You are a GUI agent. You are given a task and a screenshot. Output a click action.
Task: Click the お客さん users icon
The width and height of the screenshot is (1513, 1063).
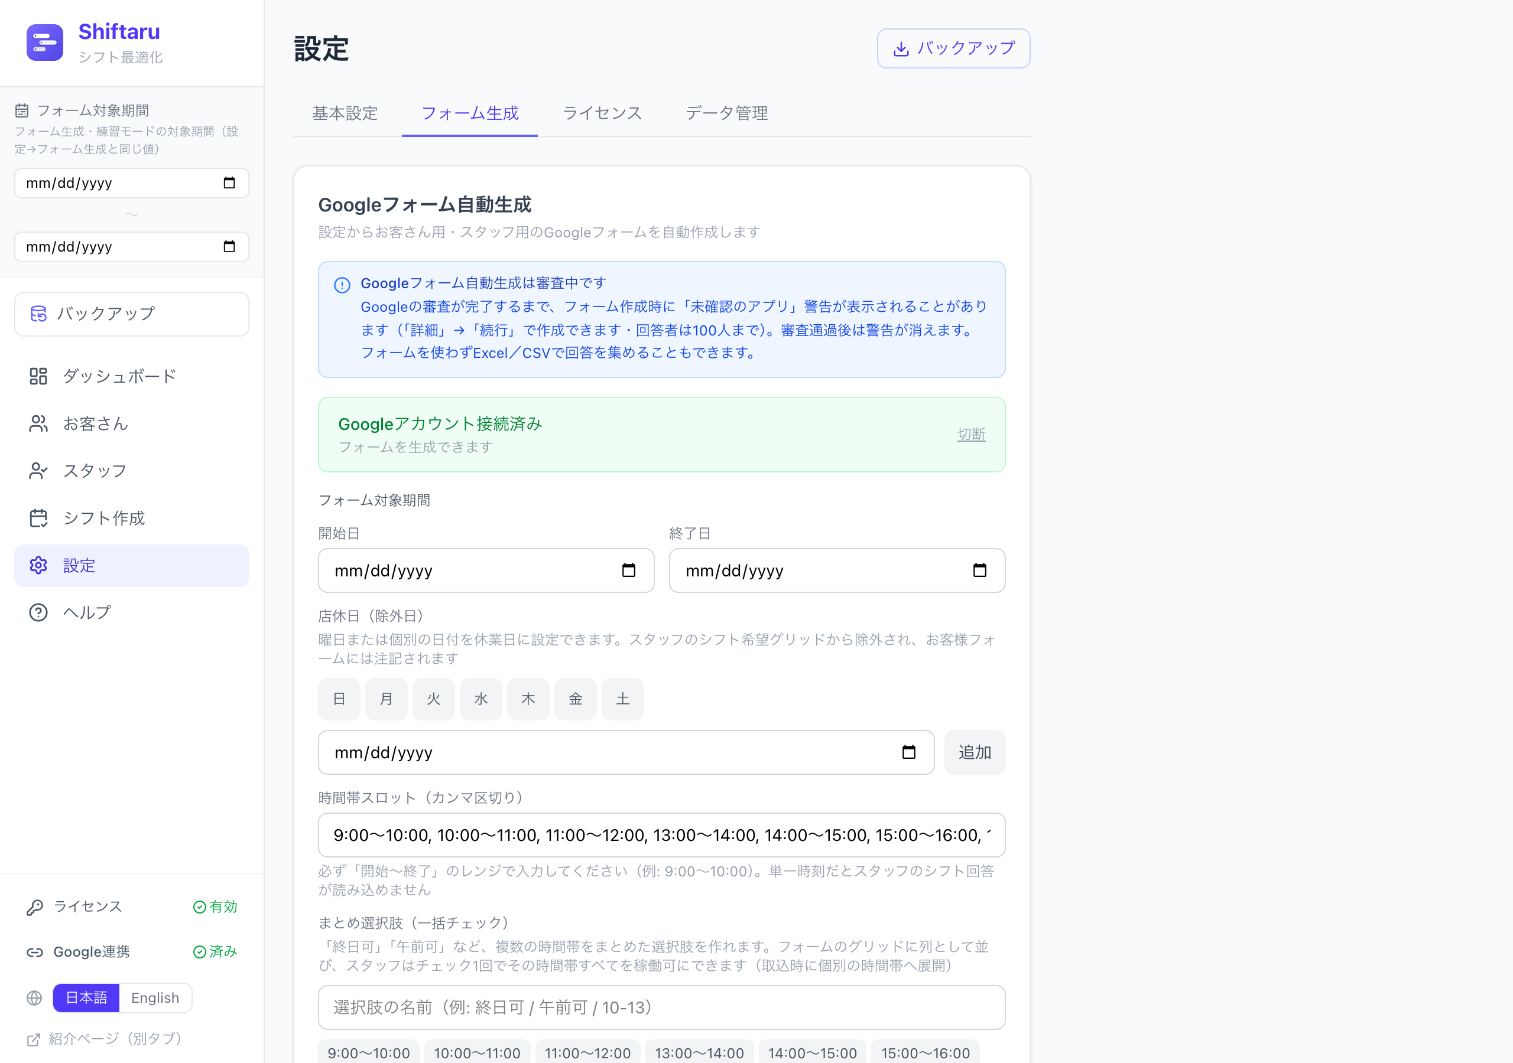point(38,423)
